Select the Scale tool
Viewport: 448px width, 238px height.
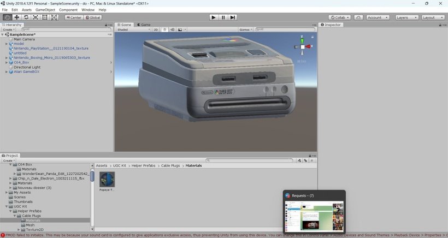pos(36,17)
